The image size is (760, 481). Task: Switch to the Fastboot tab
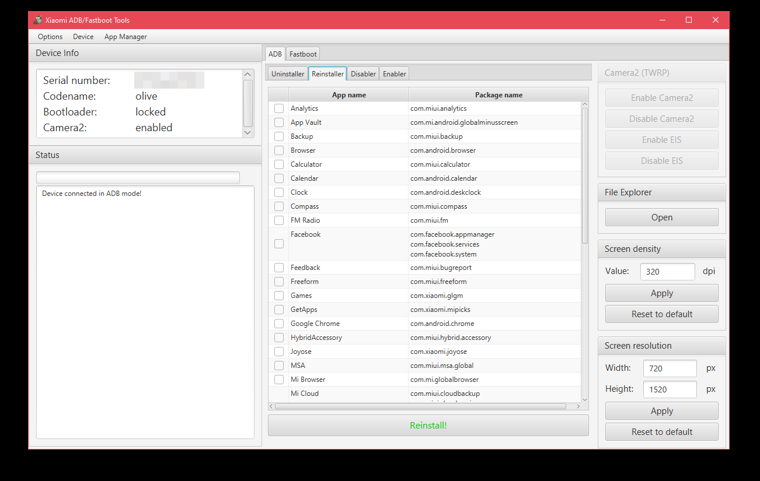(303, 54)
